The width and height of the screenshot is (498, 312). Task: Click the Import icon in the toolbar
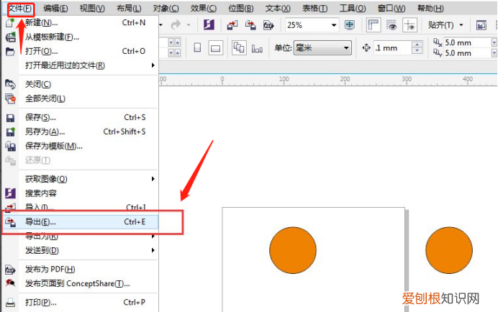tap(232, 24)
